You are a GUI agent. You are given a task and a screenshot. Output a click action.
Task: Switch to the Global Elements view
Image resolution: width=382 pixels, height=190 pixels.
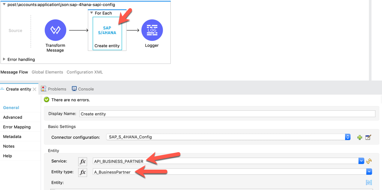click(x=47, y=72)
